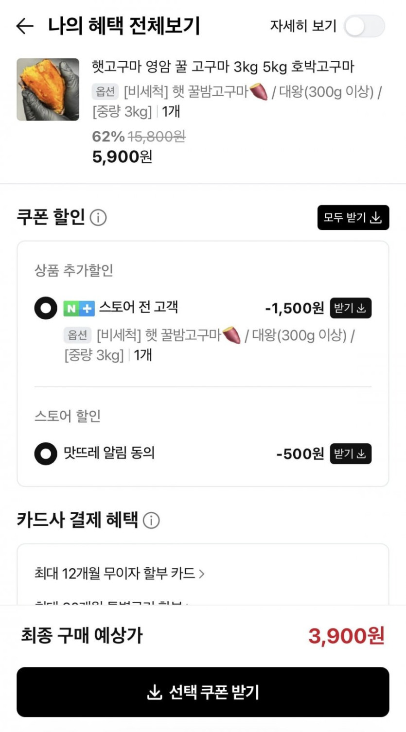This screenshot has width=406, height=732.
Task: Download the -1,500원 coupon with 받기
Action: click(x=350, y=308)
